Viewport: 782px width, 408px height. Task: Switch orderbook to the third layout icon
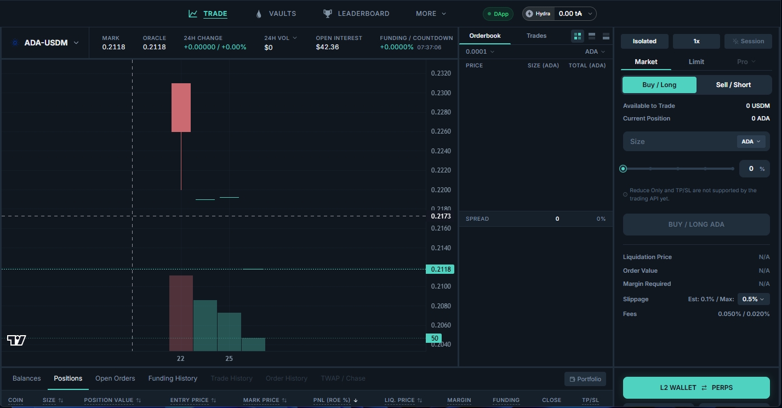(x=606, y=36)
